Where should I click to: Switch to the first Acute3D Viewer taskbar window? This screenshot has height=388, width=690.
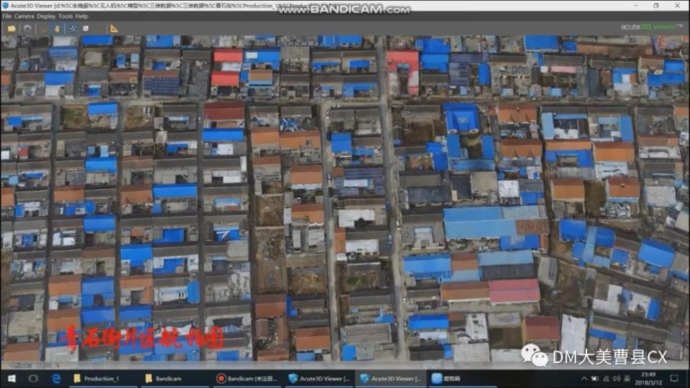pyautogui.click(x=320, y=378)
